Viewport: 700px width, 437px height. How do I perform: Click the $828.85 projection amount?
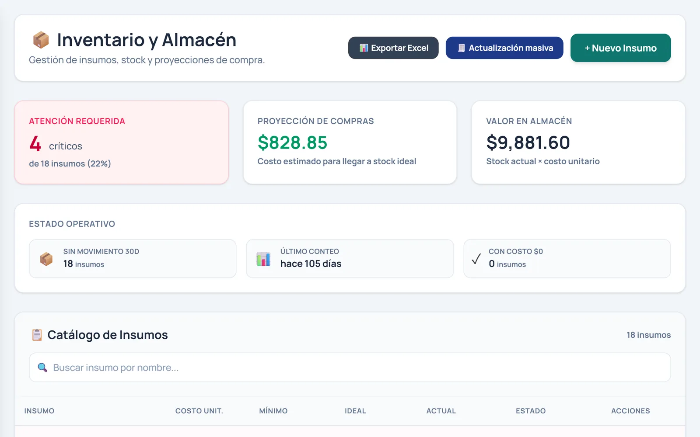coord(293,142)
